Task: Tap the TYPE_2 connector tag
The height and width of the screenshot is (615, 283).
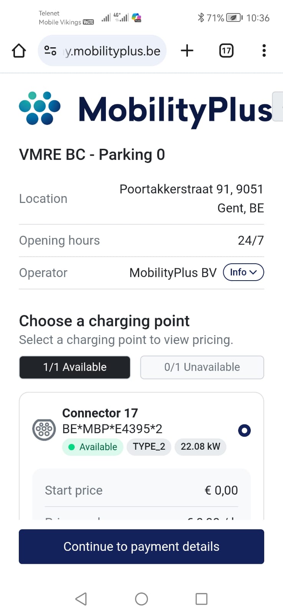Action: (149, 447)
